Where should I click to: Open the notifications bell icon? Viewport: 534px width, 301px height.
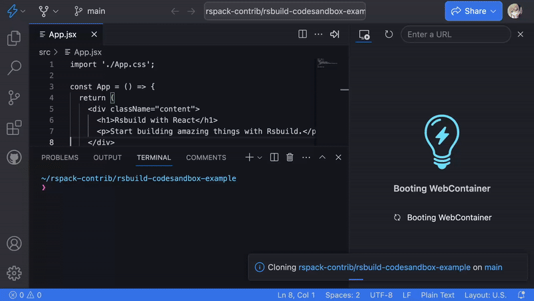click(x=521, y=295)
